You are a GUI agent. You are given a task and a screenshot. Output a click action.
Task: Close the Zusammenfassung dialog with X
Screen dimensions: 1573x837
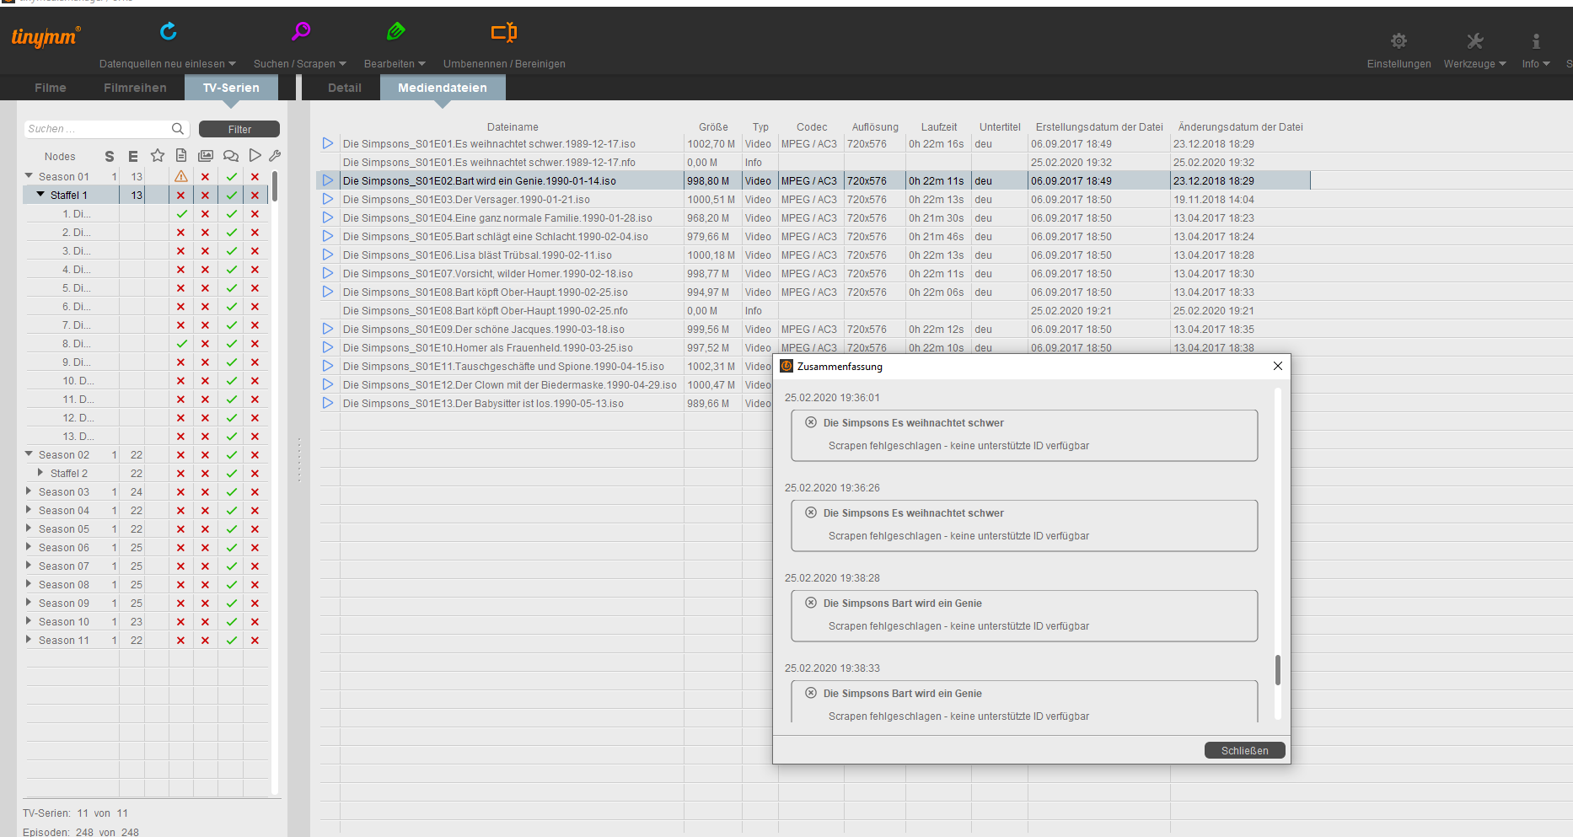(1278, 366)
